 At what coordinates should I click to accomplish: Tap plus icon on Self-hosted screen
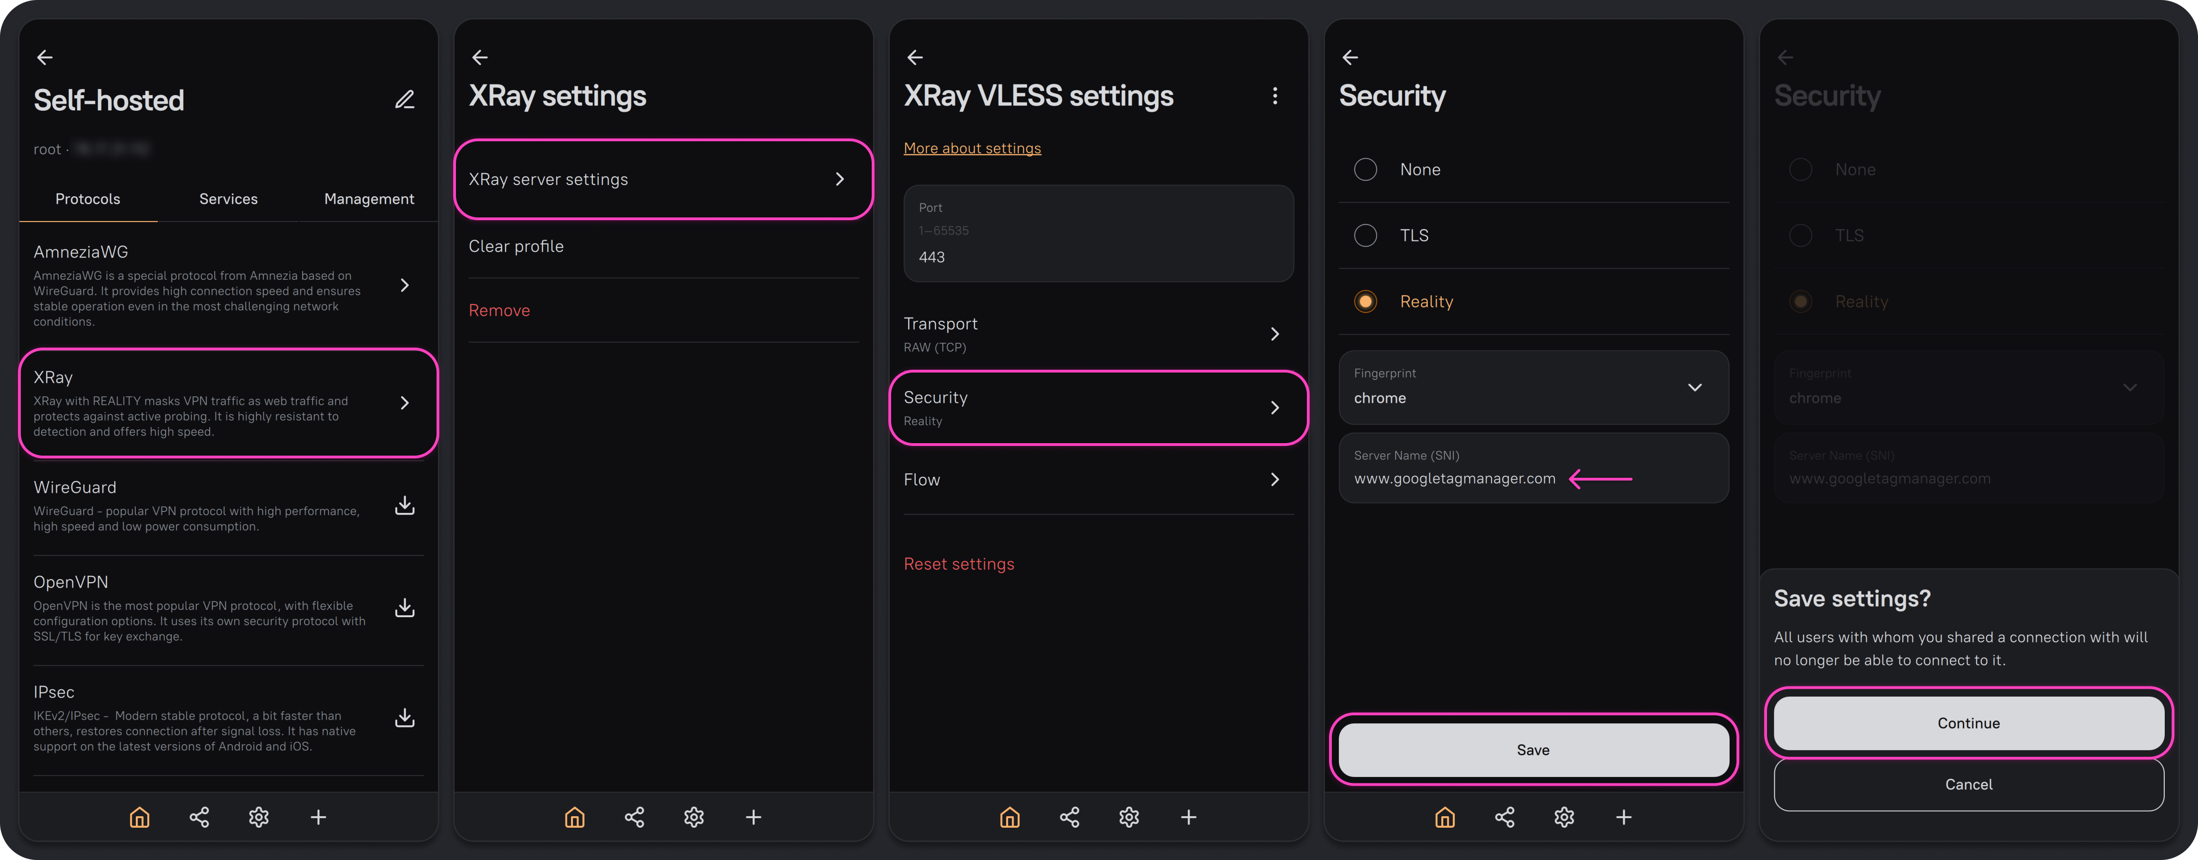coord(318,818)
